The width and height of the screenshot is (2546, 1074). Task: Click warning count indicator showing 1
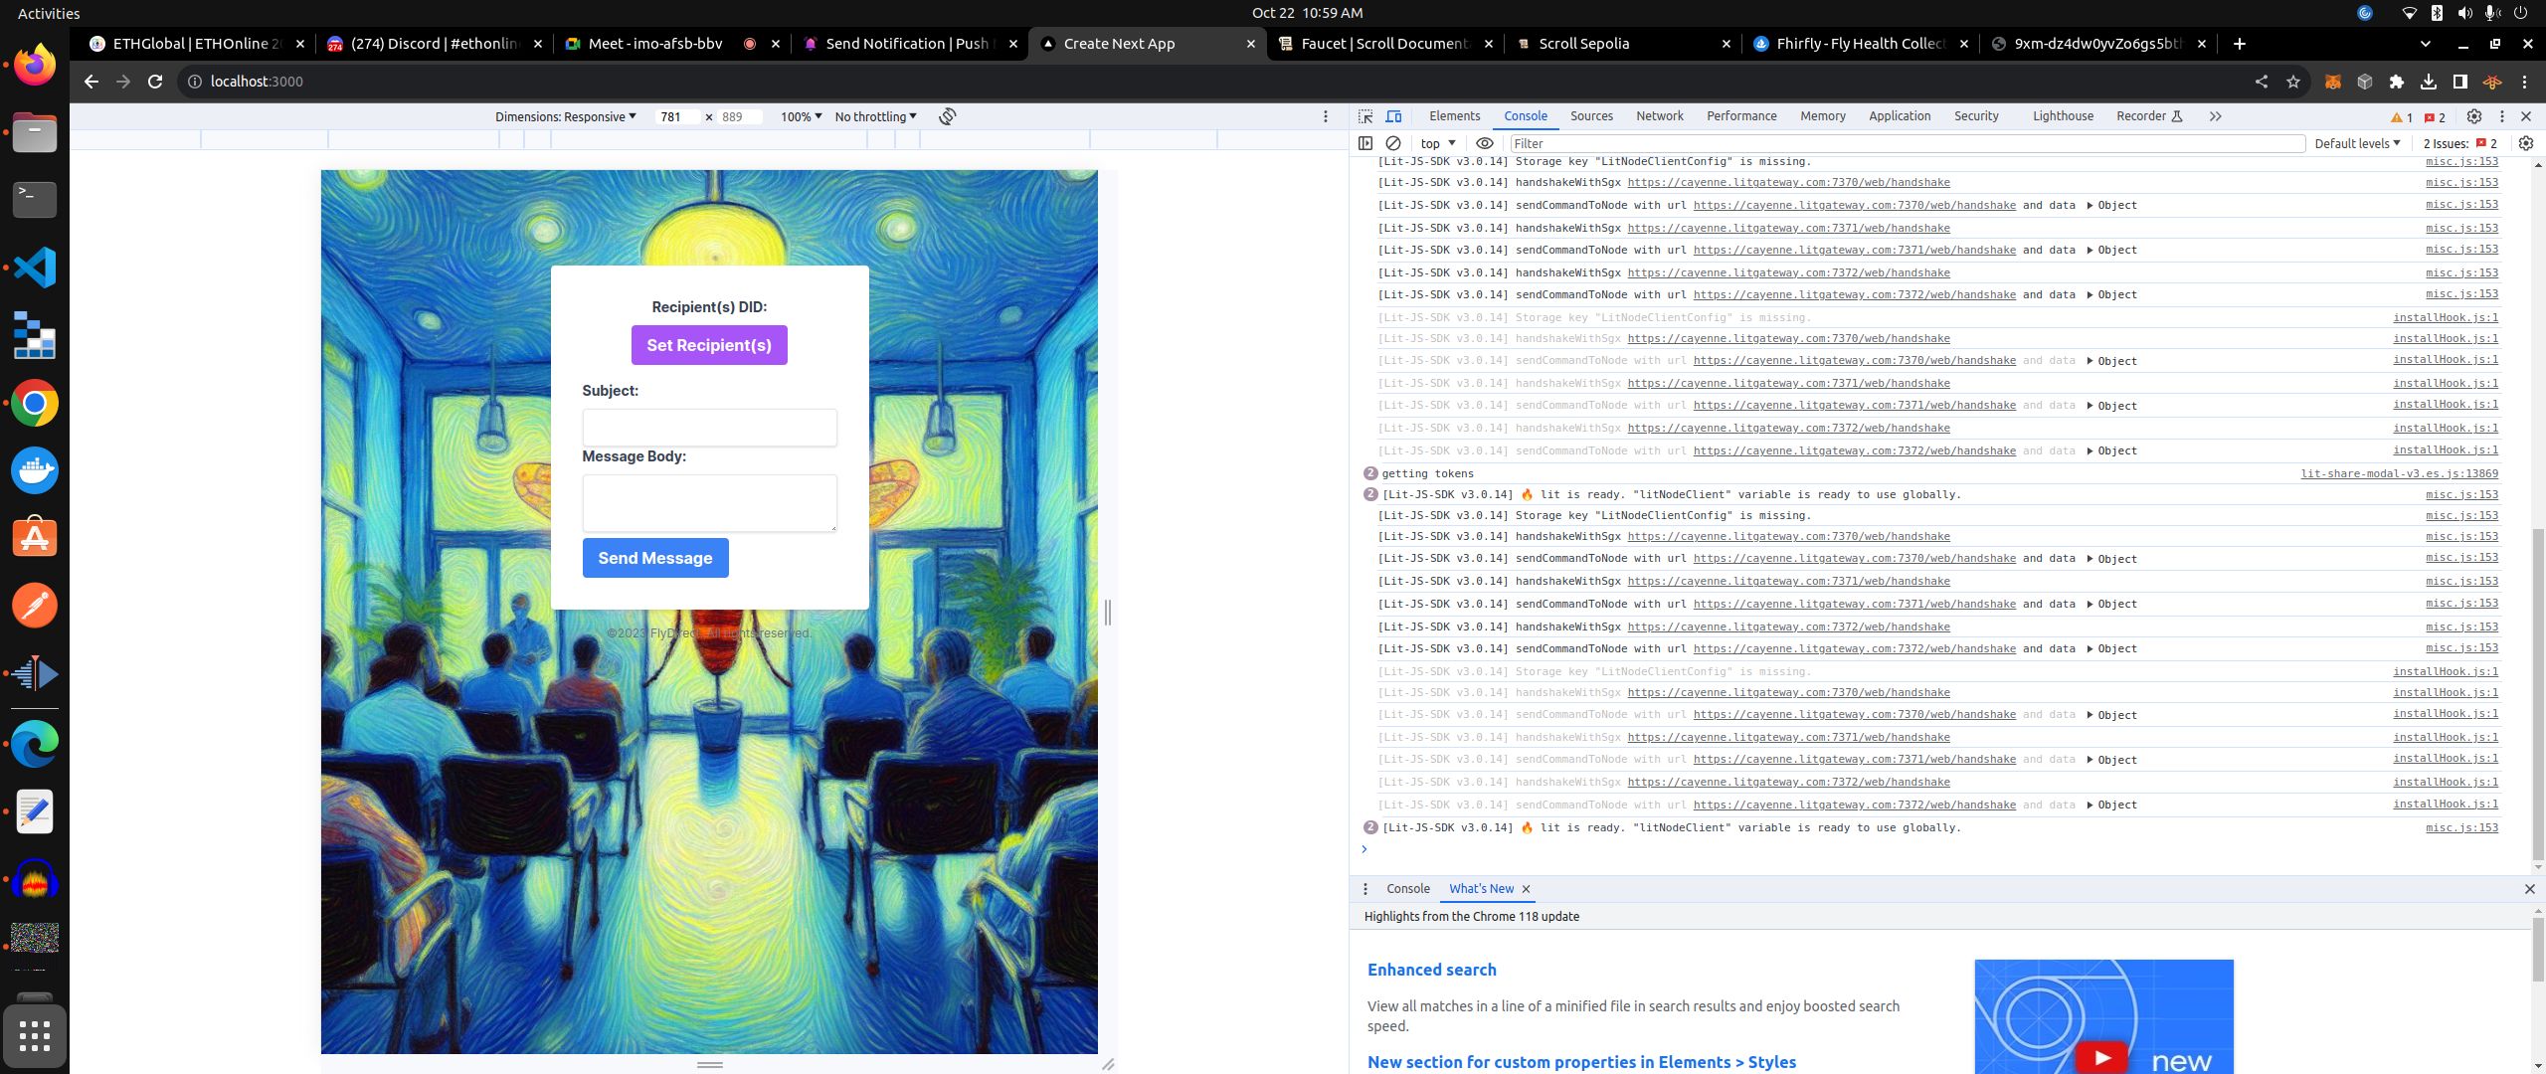[x=2403, y=117]
